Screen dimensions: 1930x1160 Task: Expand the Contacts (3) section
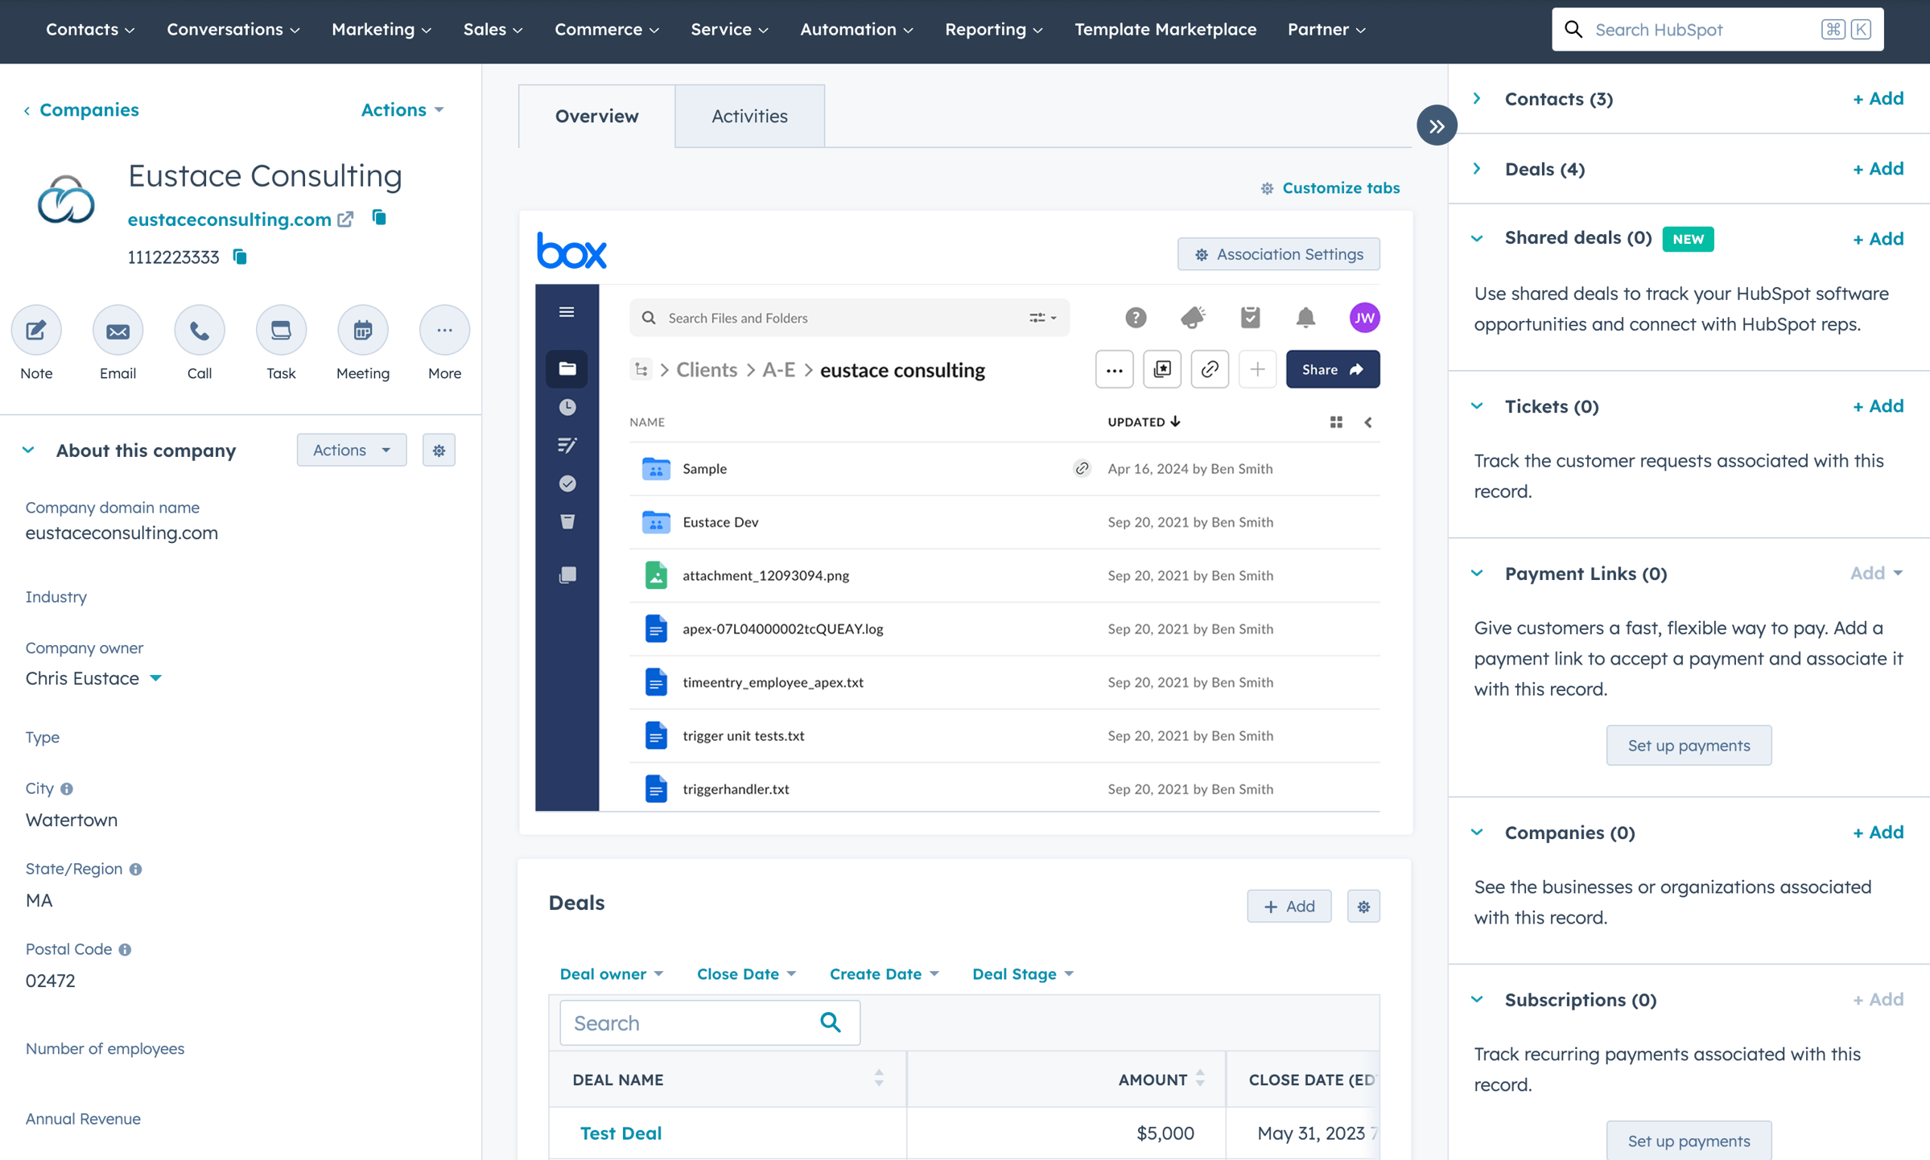(x=1477, y=98)
